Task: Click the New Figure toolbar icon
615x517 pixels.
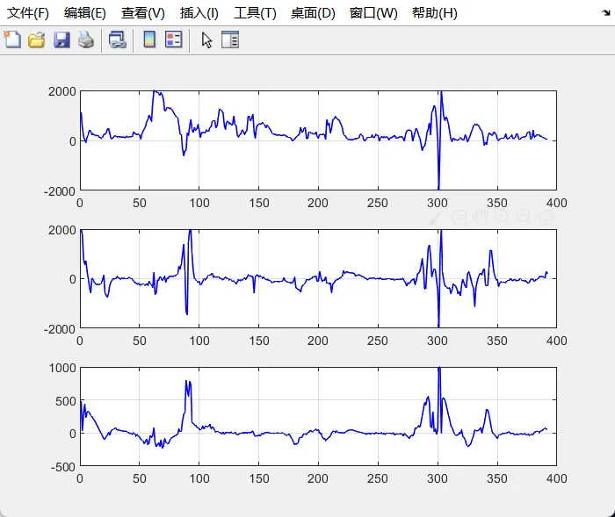Action: [x=12, y=40]
